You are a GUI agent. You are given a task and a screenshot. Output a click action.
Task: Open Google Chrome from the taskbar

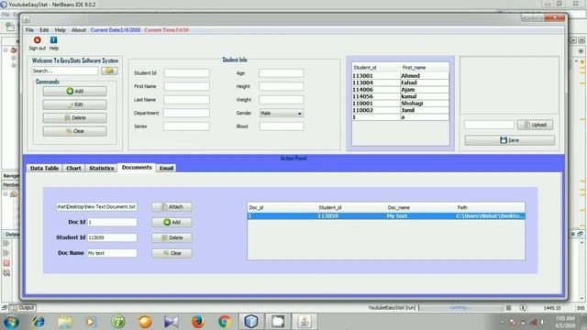225,322
